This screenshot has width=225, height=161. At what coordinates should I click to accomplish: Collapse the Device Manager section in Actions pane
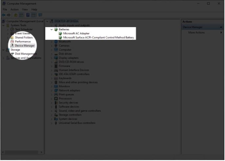coord(221,27)
